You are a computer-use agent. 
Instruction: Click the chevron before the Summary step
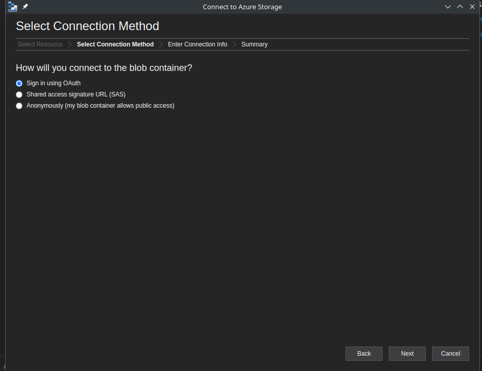coord(234,44)
